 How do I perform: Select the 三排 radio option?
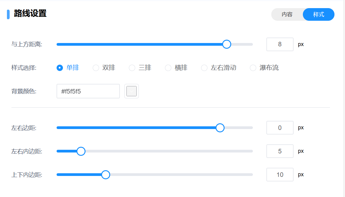coord(132,68)
